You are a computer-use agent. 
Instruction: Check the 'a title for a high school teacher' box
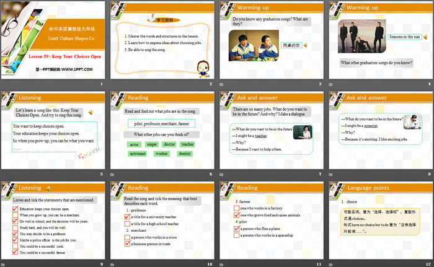point(127,224)
